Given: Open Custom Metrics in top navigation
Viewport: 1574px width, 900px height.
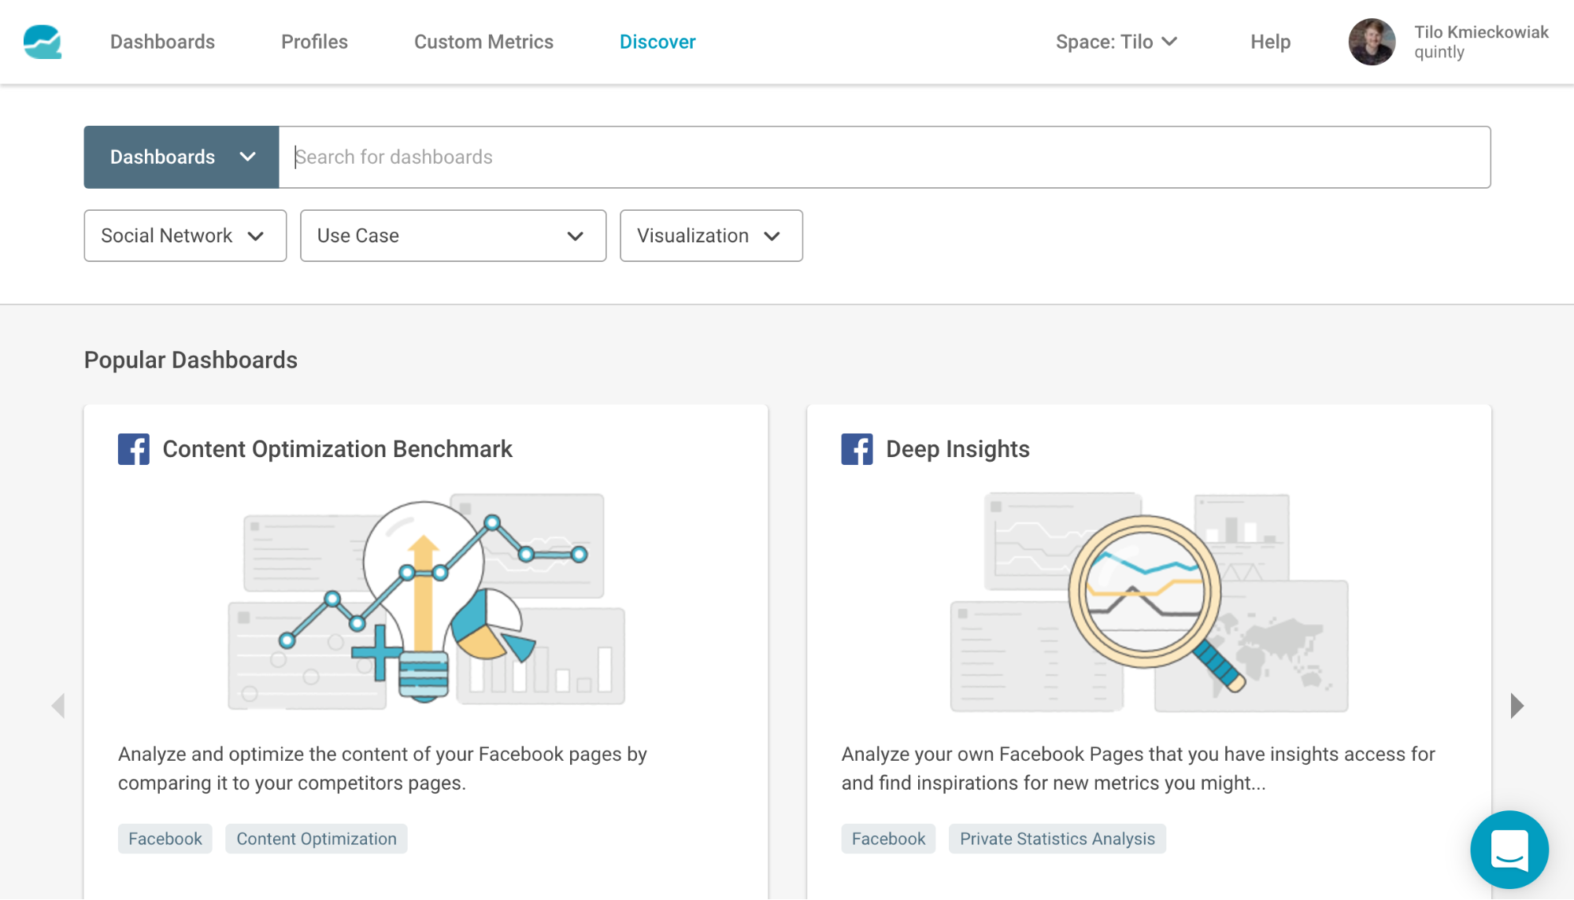Looking at the screenshot, I should click(483, 42).
